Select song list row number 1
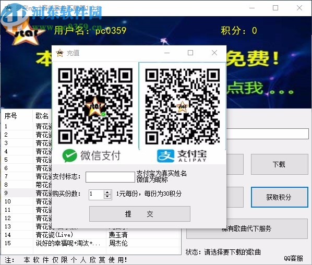The image size is (312, 265). 27,126
